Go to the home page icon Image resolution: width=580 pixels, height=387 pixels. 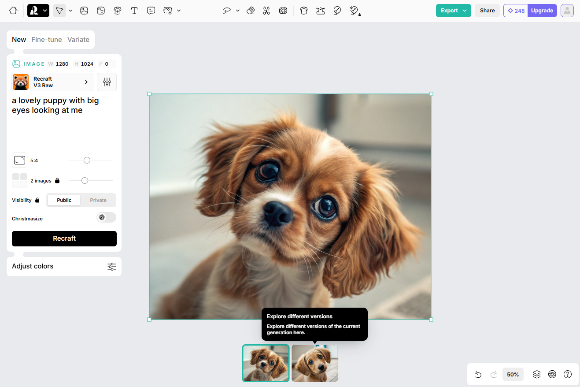(13, 11)
